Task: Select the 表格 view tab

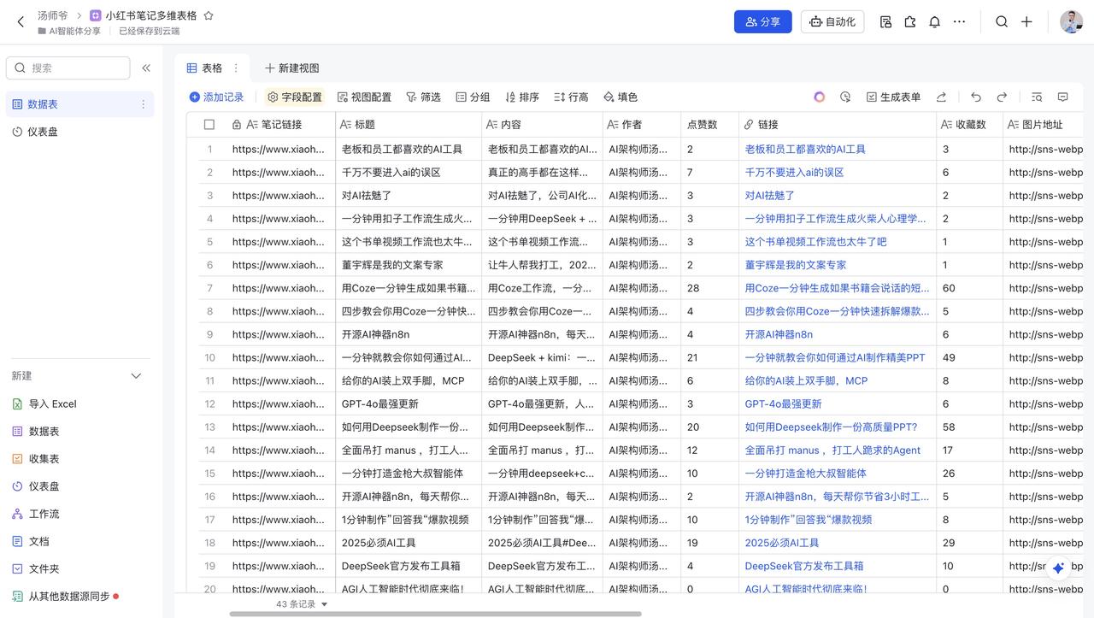Action: point(204,68)
